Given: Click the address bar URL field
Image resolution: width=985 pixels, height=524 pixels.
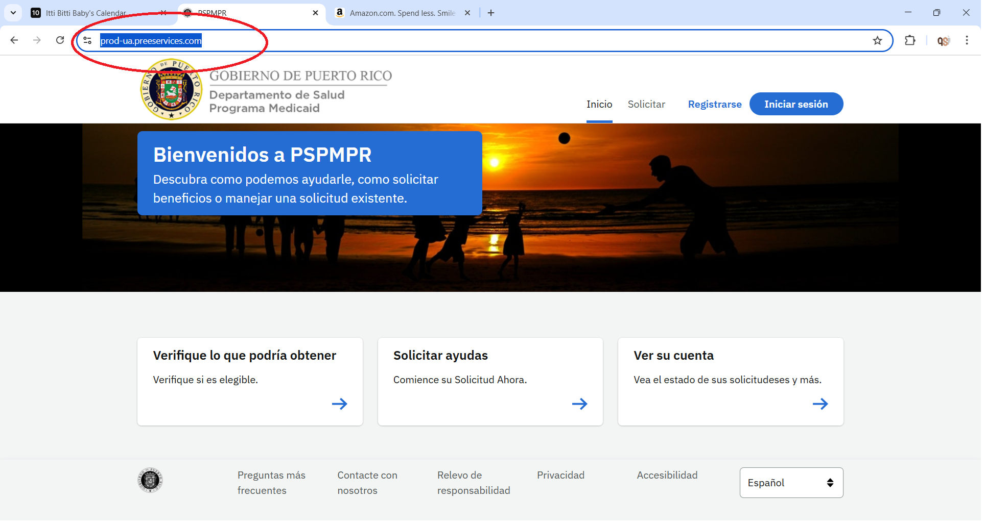Looking at the screenshot, I should pos(484,41).
